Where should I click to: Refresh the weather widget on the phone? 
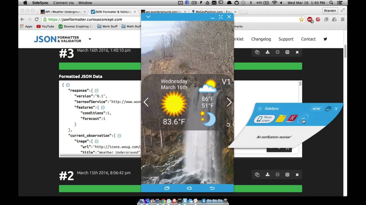tap(228, 125)
